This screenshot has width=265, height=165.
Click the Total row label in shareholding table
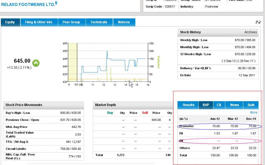(183, 155)
